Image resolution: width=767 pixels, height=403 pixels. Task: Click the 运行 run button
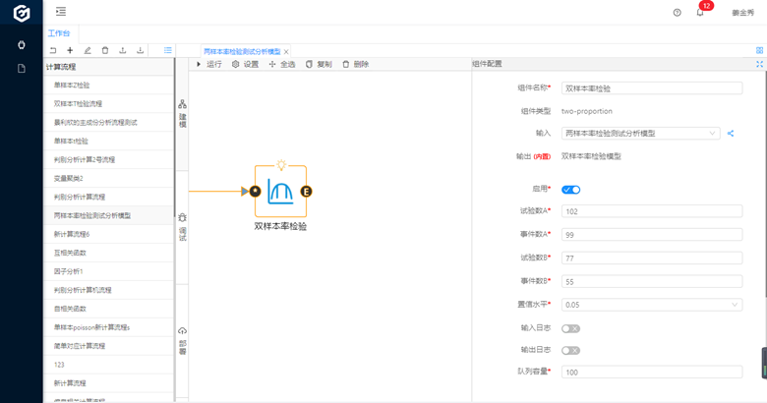pos(209,64)
